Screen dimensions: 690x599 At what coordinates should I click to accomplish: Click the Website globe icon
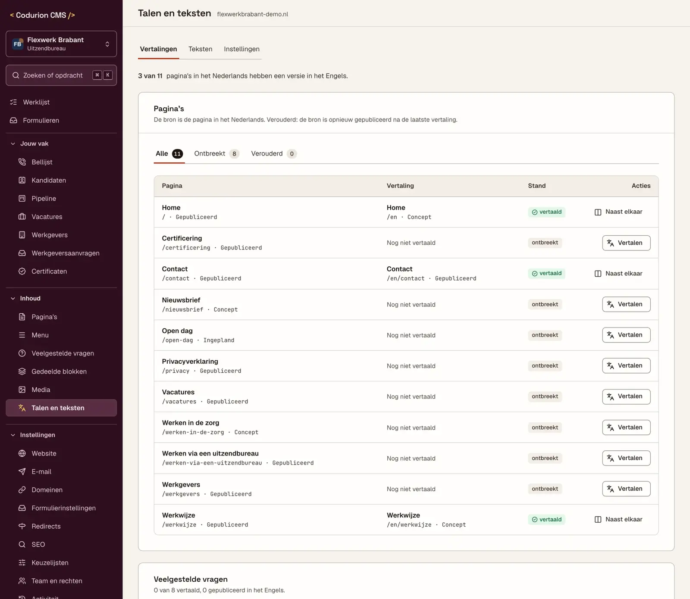22,453
